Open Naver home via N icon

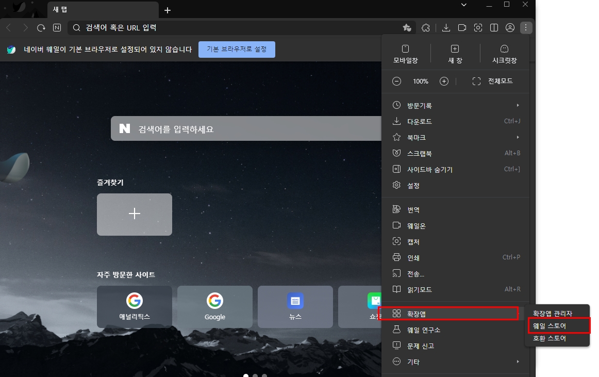coord(57,27)
